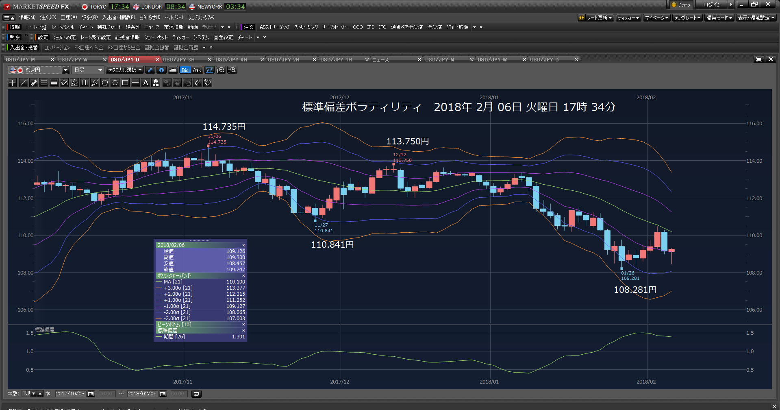
Task: Select the five-line horizontal levels tool
Action: click(x=54, y=83)
